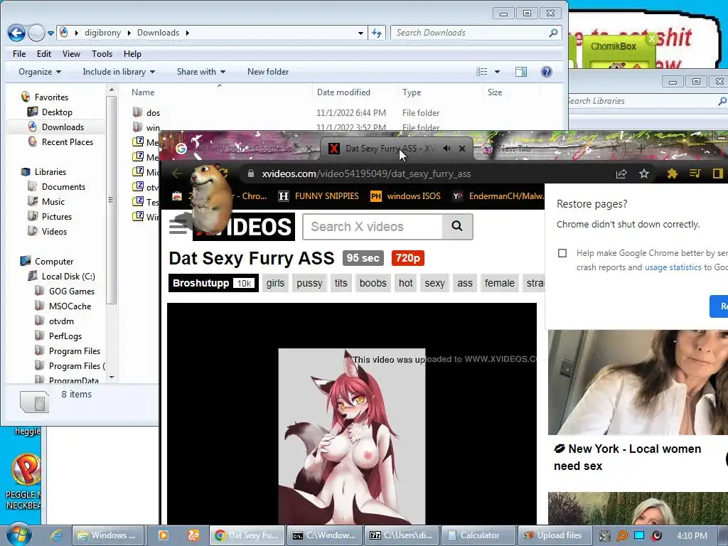This screenshot has height=546, width=728.
Task: Select the dos folder in file list
Action: pyautogui.click(x=154, y=112)
